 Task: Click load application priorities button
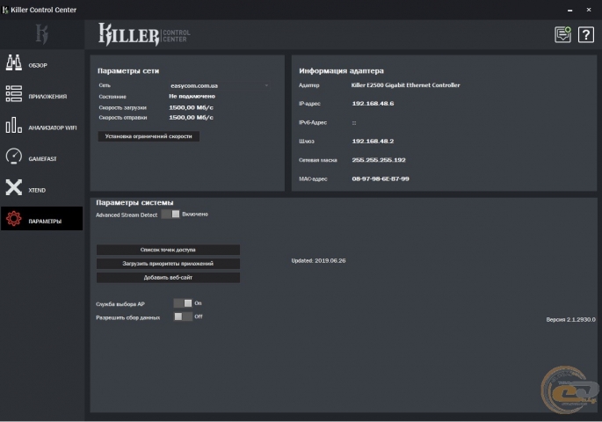[168, 264]
